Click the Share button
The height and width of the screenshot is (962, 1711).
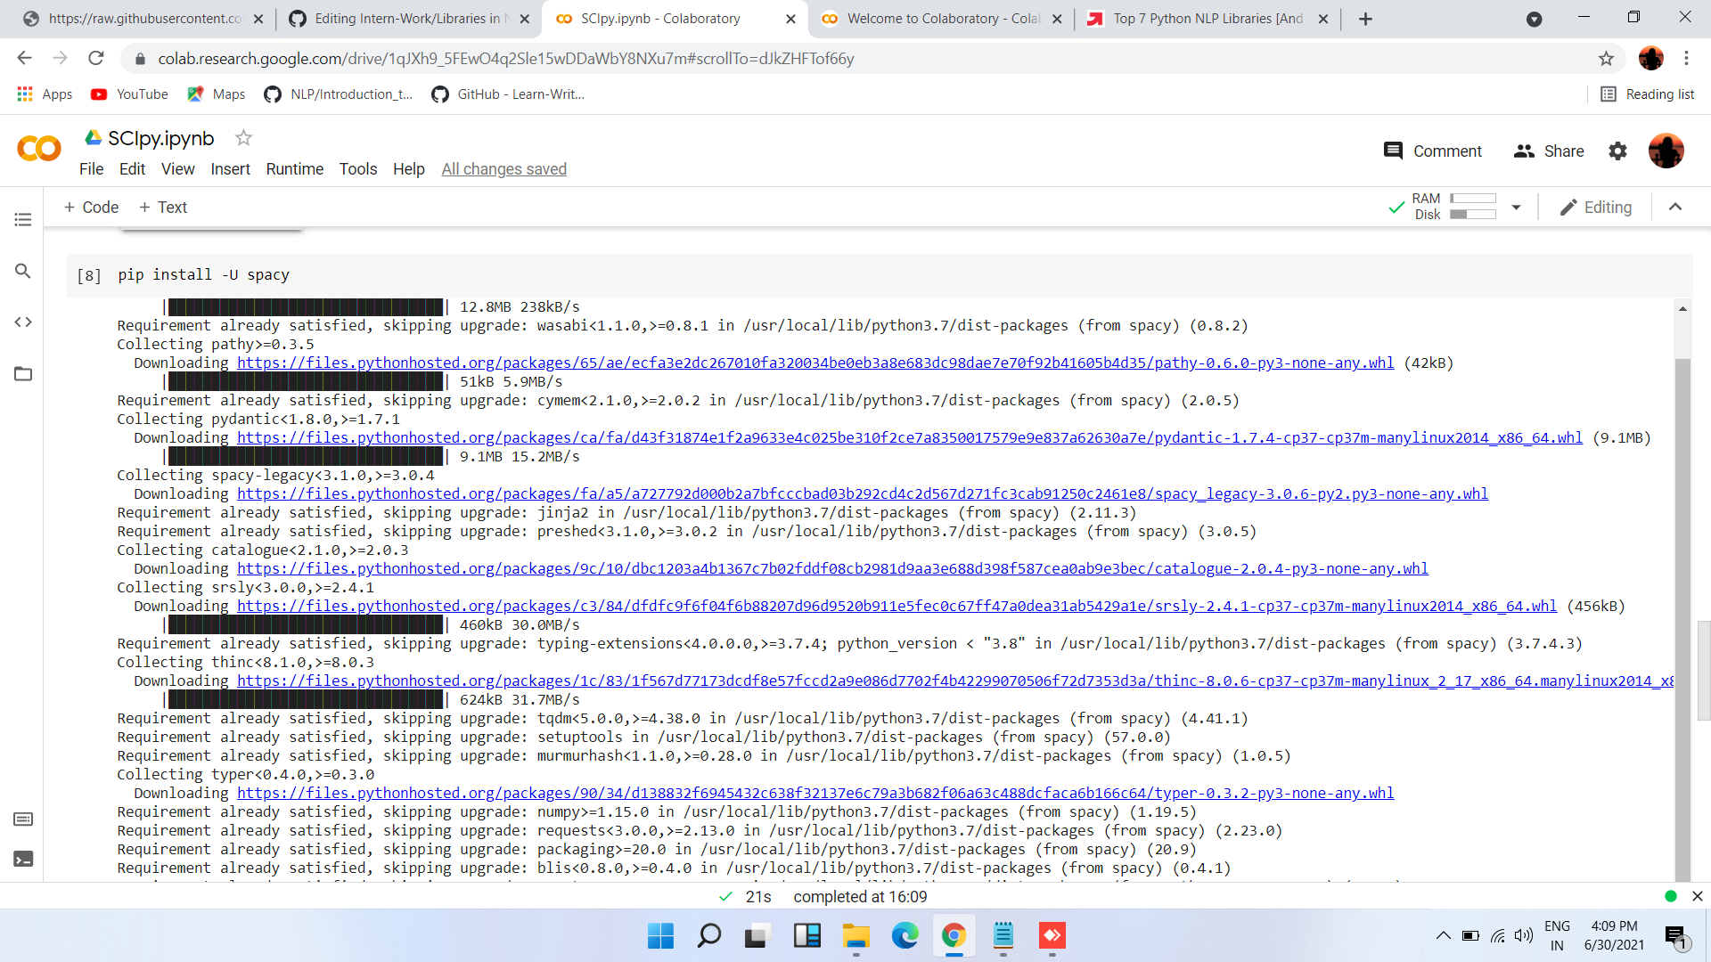1549,151
